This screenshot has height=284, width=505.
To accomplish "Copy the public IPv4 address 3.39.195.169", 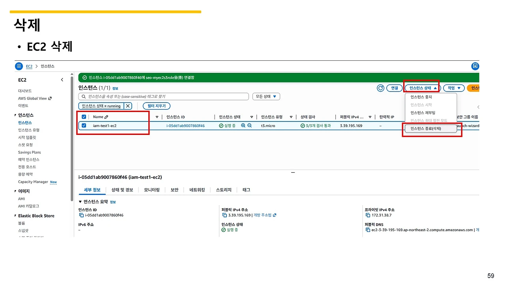I will pos(225,215).
